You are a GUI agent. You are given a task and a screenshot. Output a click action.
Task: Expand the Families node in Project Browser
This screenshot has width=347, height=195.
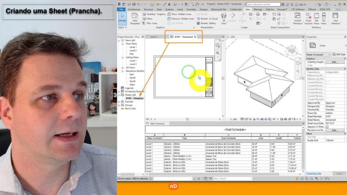[x=119, y=102]
